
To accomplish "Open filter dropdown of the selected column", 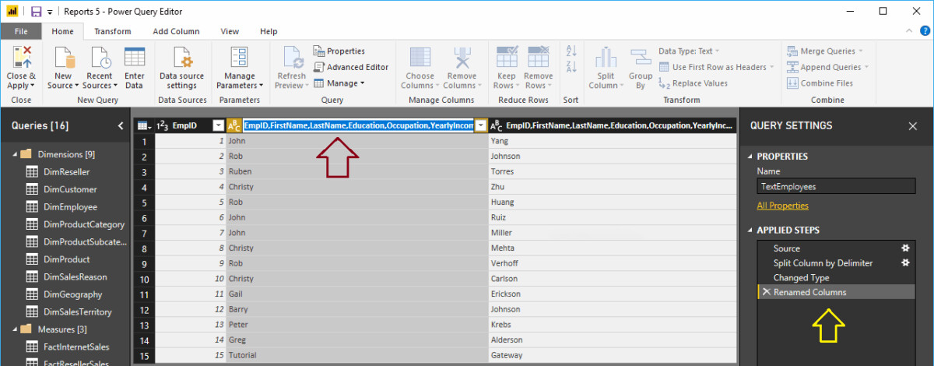I will 482,125.
